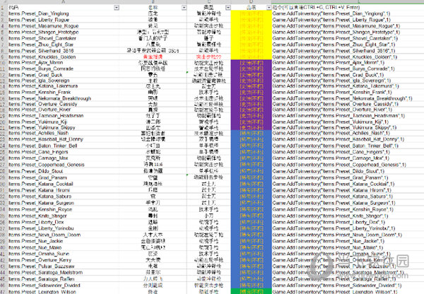
Task: Click purple quality cell in Ajax_Moron row
Action: pos(251,62)
